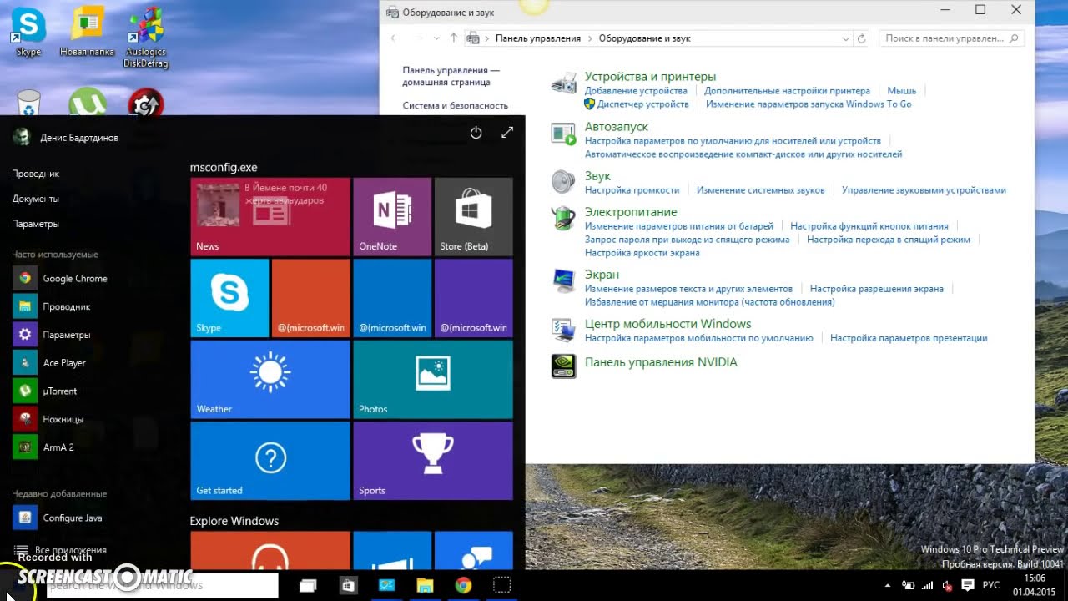Click Добавление устройства link
The width and height of the screenshot is (1068, 601).
pyautogui.click(x=636, y=91)
